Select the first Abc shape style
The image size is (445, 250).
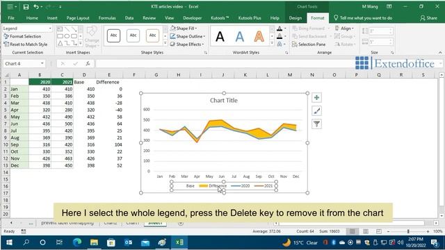pos(113,35)
